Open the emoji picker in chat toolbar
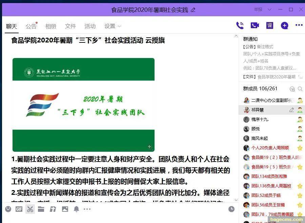 click(8, 209)
